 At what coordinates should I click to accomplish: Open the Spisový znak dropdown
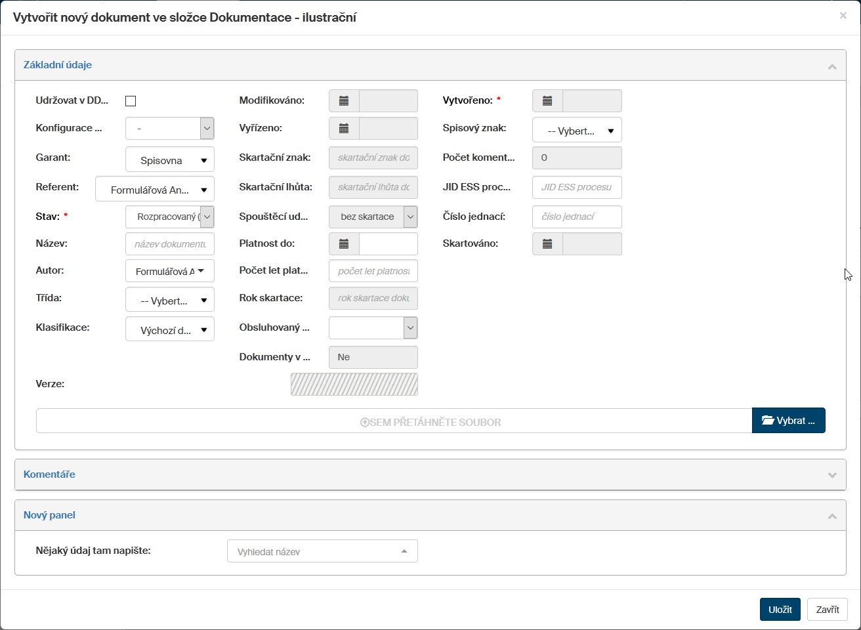[577, 131]
